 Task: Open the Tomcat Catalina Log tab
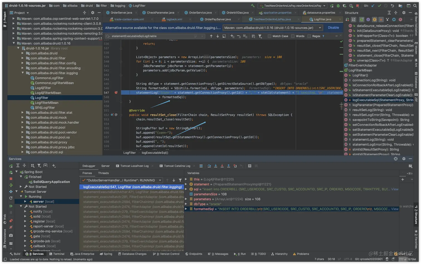click(x=177, y=166)
